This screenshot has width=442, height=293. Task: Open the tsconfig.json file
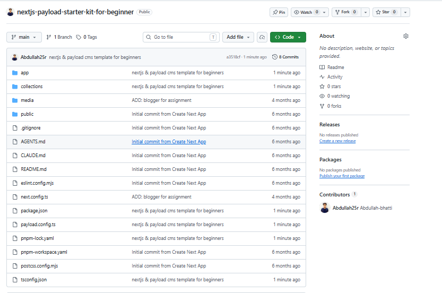34,280
